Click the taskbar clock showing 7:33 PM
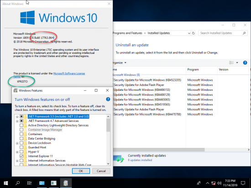This screenshot has height=188, width=251. pos(230,183)
